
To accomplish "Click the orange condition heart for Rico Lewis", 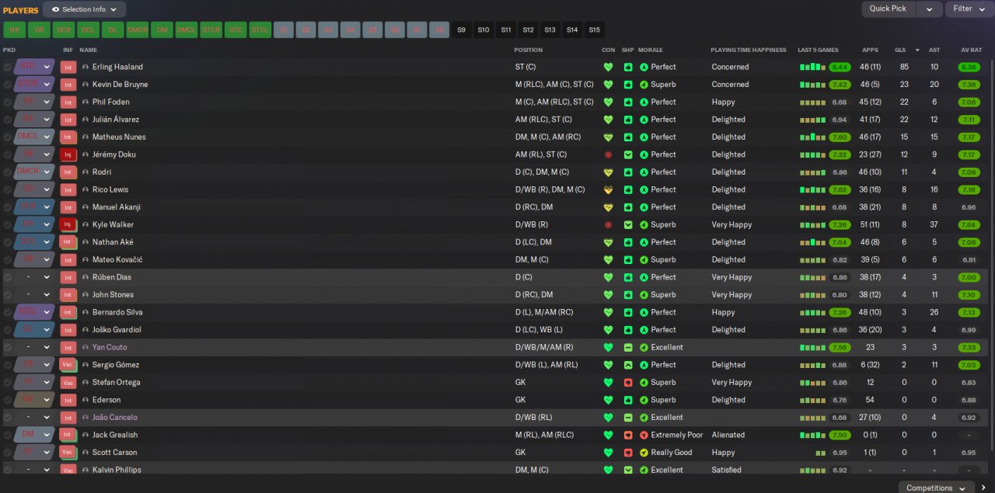I will click(608, 189).
